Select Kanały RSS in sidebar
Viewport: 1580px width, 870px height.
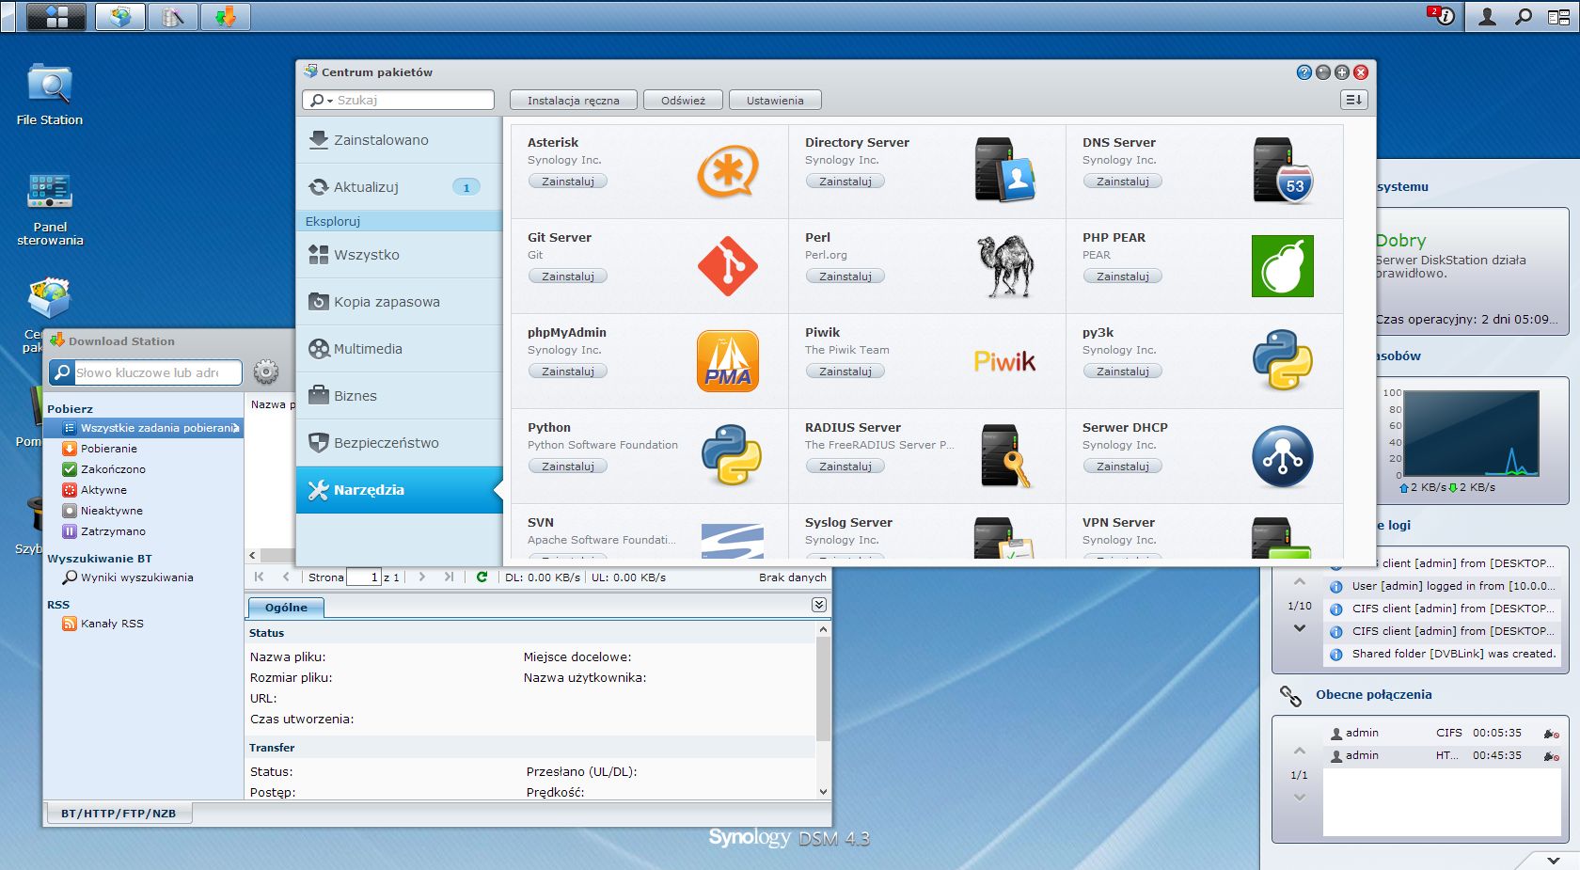[x=112, y=624]
